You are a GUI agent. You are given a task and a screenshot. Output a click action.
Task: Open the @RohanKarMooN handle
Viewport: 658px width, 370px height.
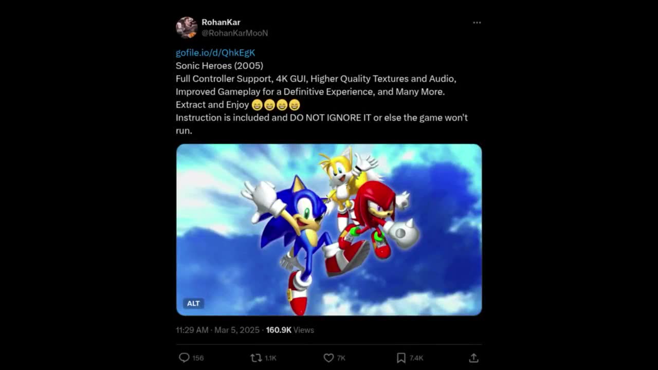234,33
